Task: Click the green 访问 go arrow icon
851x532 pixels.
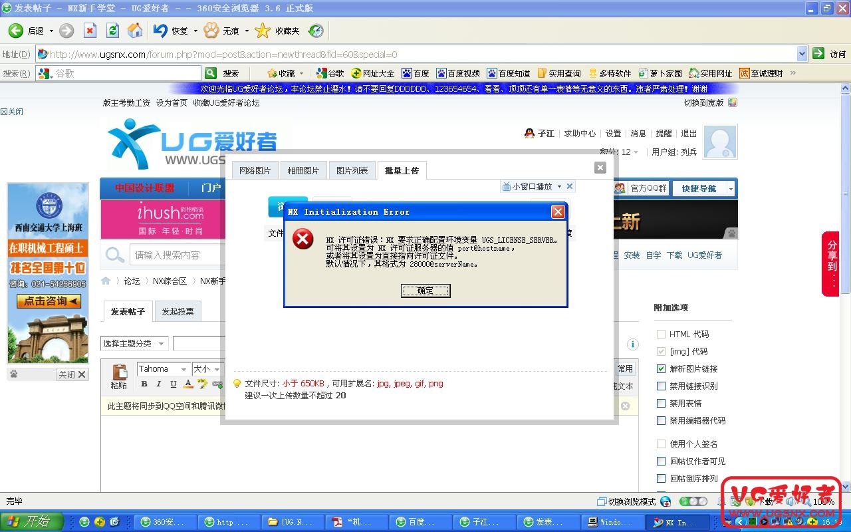Action: pos(818,54)
